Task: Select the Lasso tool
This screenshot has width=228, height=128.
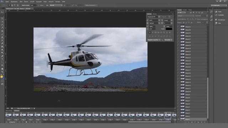Action: 2,18
